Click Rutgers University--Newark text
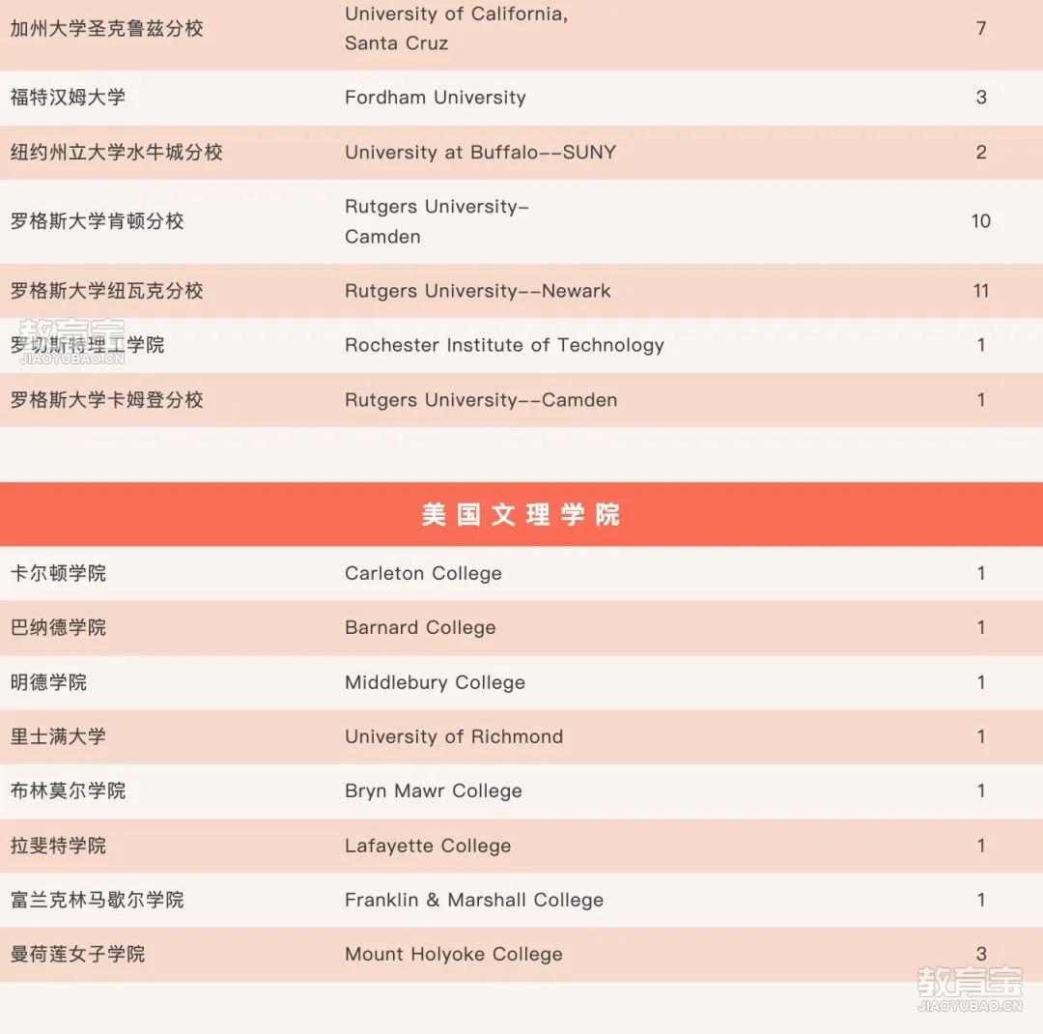This screenshot has width=1043, height=1034. [478, 291]
